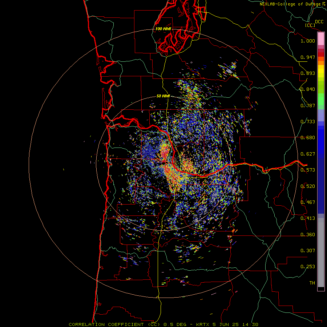Click the DCC label above the color scale
The height and width of the screenshot is (327, 327).
pyautogui.click(x=319, y=22)
